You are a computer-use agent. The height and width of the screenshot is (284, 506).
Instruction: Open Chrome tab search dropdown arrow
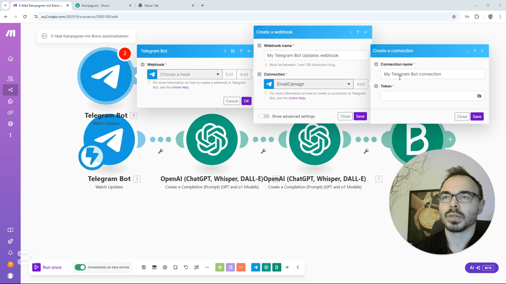[x=5, y=5]
